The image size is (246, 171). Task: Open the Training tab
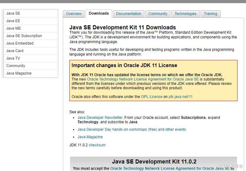[x=211, y=14]
